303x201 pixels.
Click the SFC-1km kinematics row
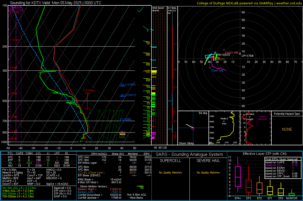coord(115,157)
